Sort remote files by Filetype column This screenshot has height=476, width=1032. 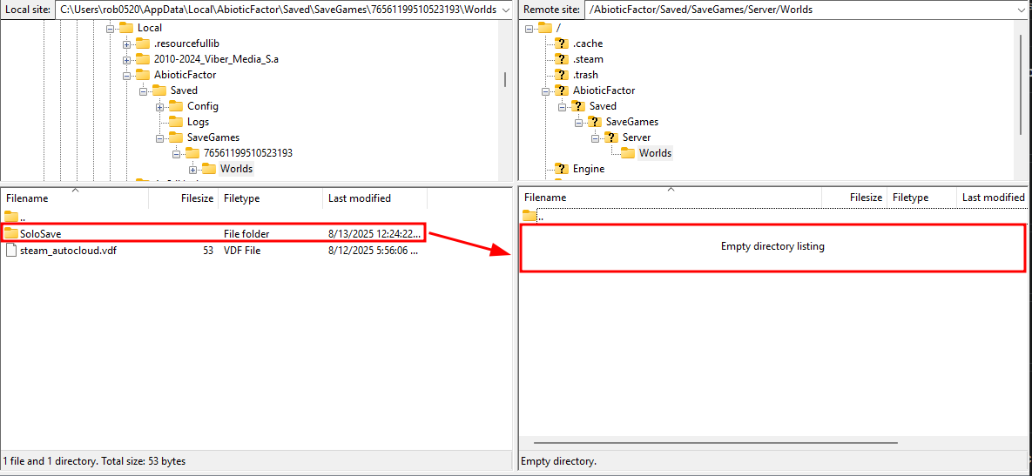[921, 198]
